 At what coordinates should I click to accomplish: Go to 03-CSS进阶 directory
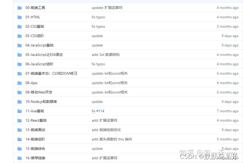click(x=35, y=36)
